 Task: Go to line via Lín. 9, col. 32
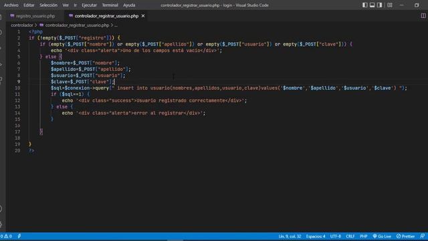pyautogui.click(x=290, y=236)
